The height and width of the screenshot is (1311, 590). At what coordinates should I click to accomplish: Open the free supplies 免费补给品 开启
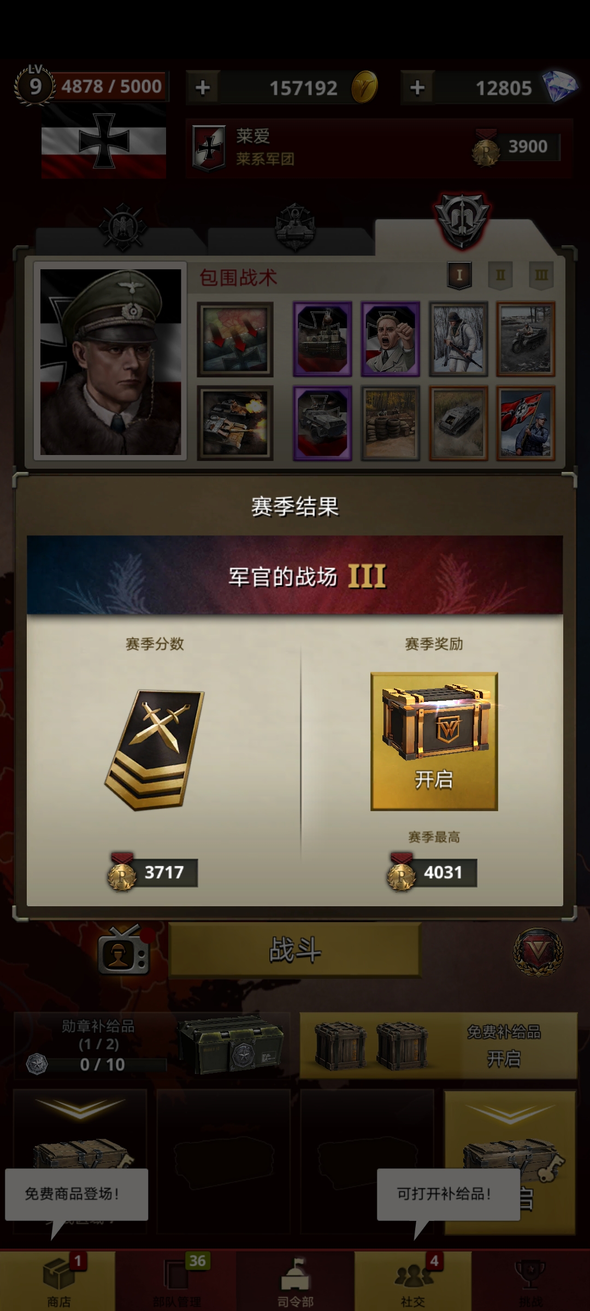coord(438,1045)
